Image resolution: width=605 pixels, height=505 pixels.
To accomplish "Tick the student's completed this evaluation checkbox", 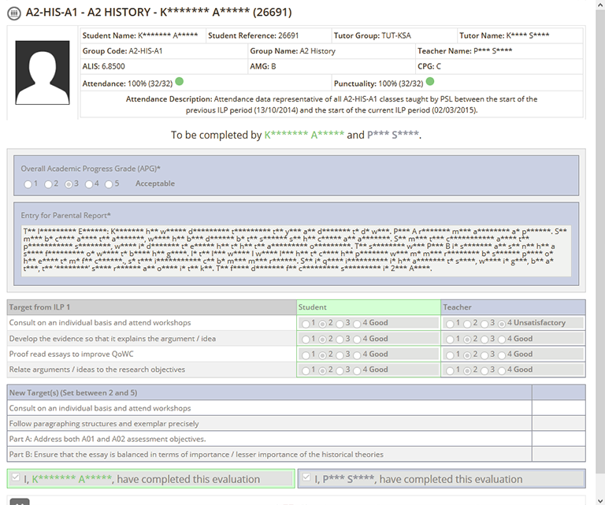I will pos(17,478).
